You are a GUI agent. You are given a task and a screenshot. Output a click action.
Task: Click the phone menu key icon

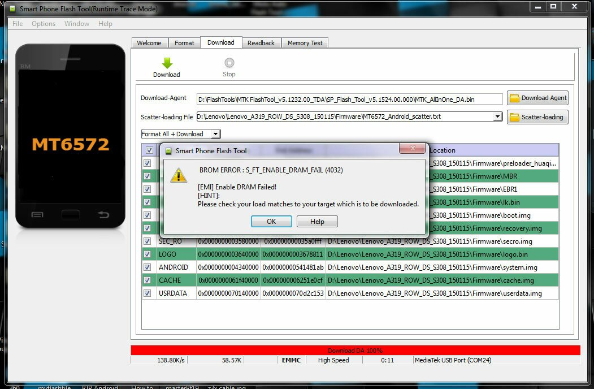(37, 215)
